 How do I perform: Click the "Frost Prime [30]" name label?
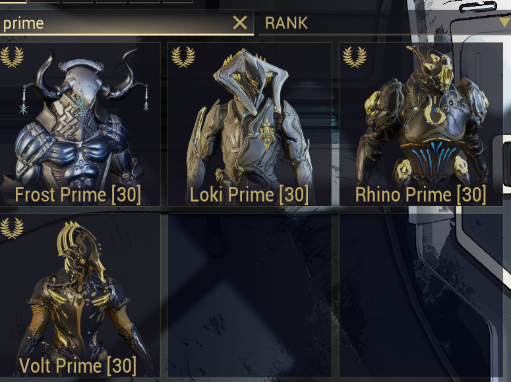[78, 195]
